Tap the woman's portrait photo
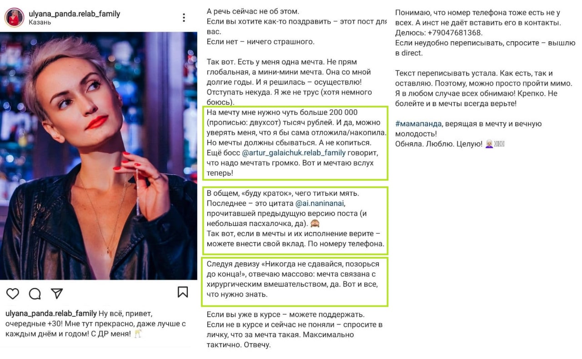 pos(99,156)
